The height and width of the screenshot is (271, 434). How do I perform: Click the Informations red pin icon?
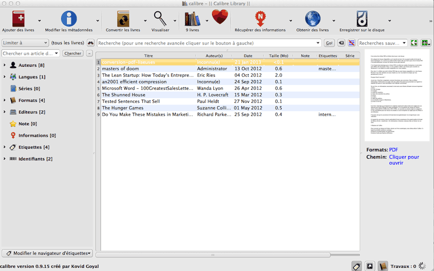pos(13,135)
